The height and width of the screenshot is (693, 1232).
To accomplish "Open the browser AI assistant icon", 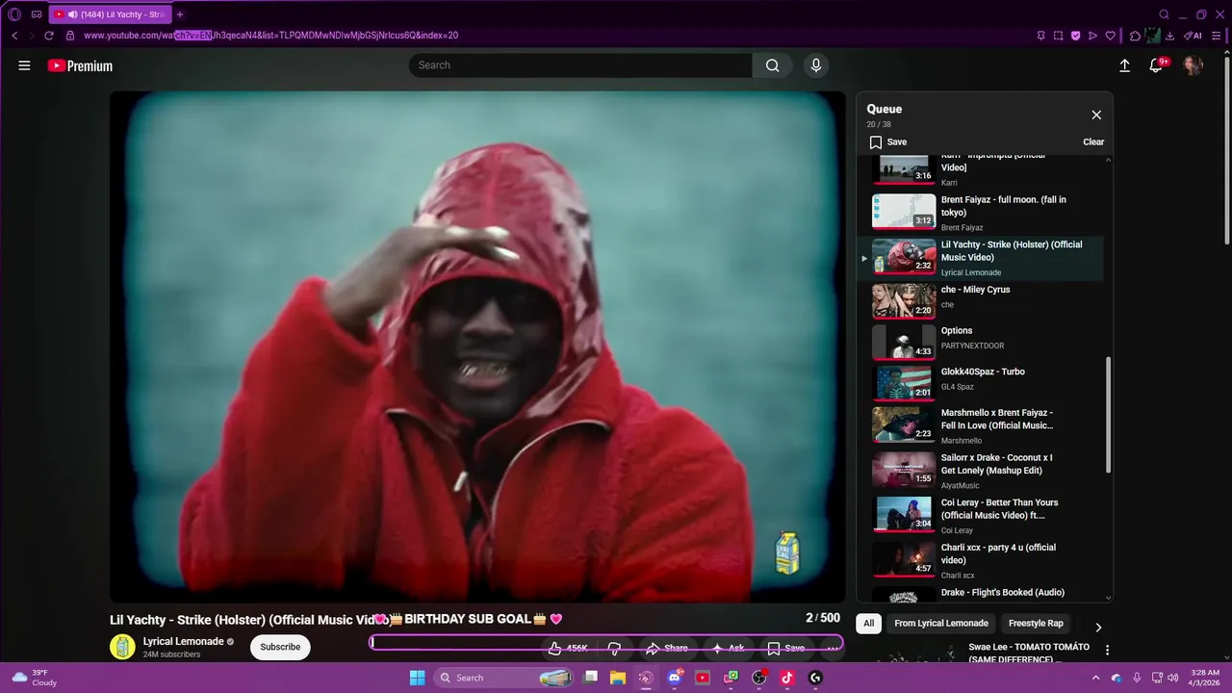I will (1193, 36).
